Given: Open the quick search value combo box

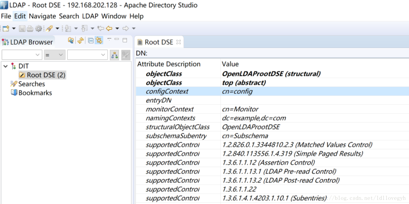Looking at the screenshot, I should 88,55.
